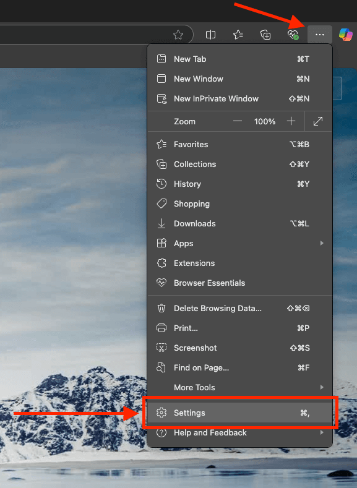Choose Delete Browsing Data... entry
357x488 pixels.
239,308
